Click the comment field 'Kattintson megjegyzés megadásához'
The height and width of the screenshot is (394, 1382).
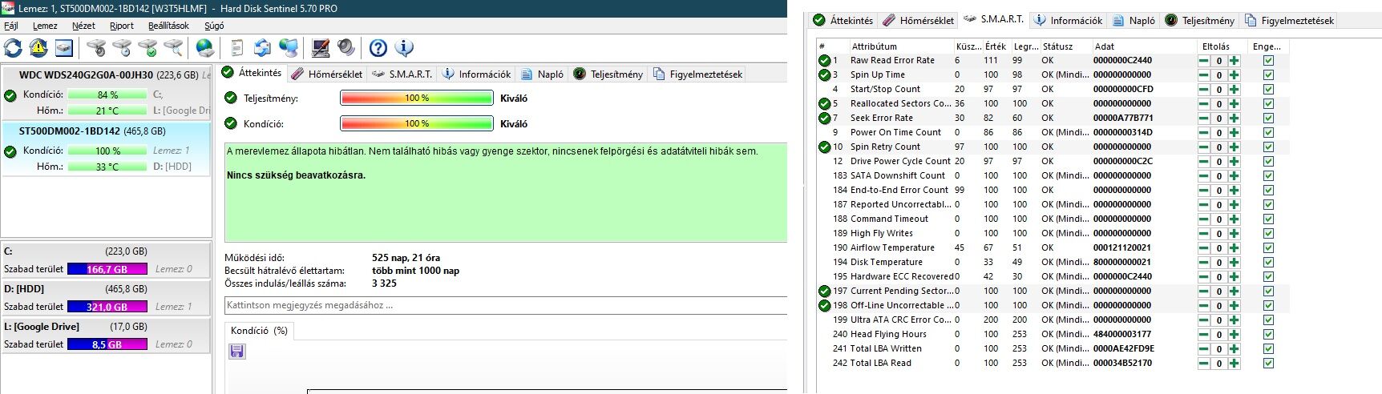point(506,305)
